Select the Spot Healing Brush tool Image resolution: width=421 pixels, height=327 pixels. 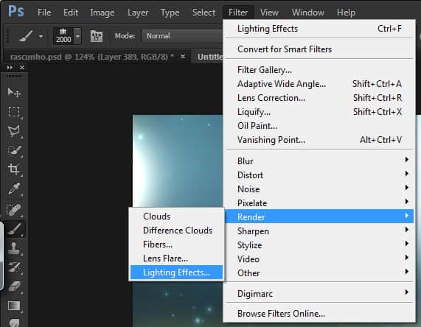[x=14, y=210]
